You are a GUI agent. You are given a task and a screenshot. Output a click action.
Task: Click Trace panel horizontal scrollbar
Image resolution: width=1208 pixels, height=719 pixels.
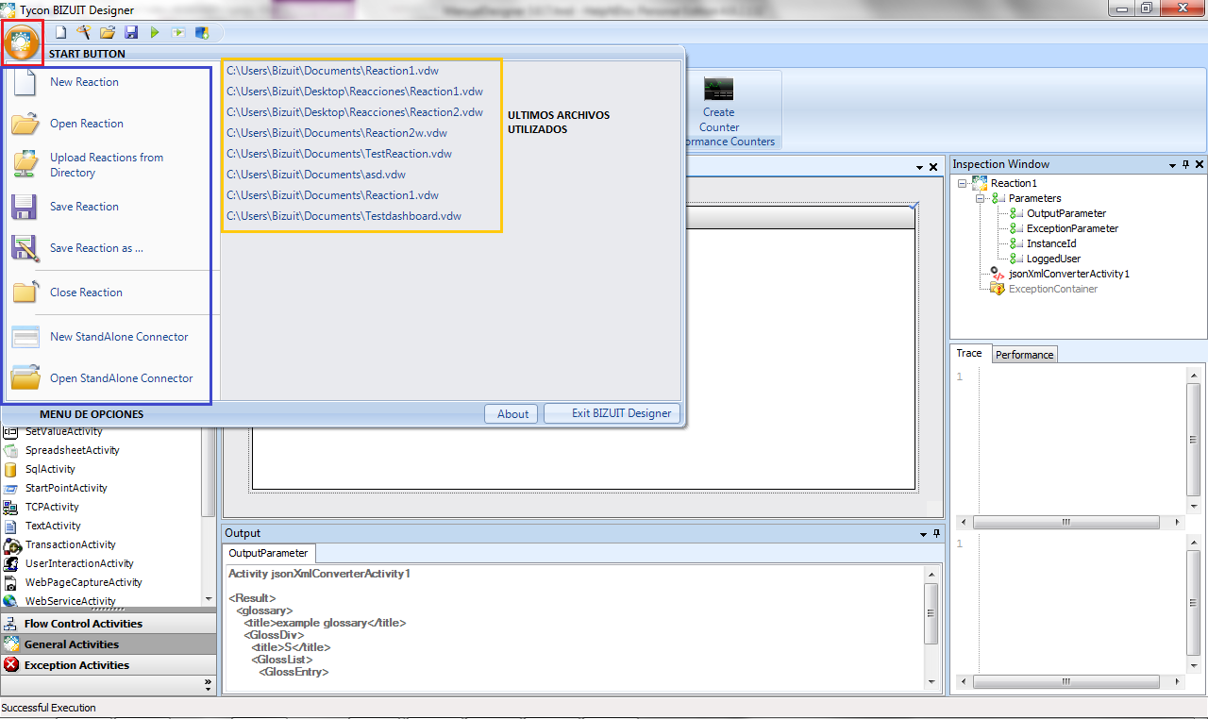pos(1071,522)
